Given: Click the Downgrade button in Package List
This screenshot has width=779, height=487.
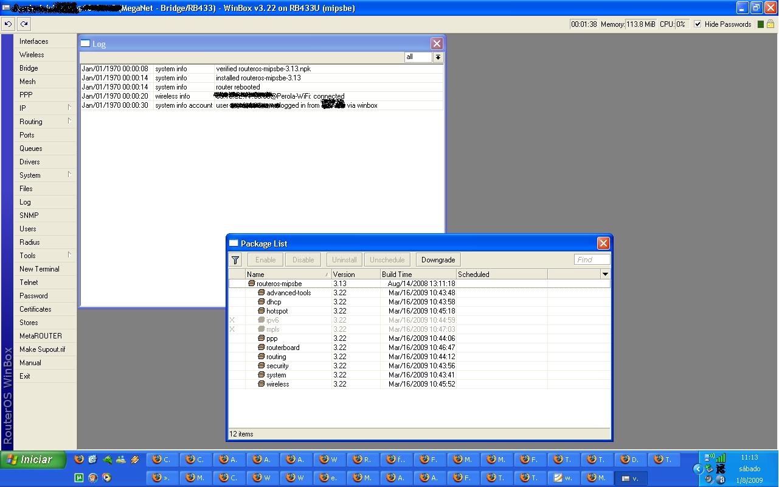Looking at the screenshot, I should point(438,260).
